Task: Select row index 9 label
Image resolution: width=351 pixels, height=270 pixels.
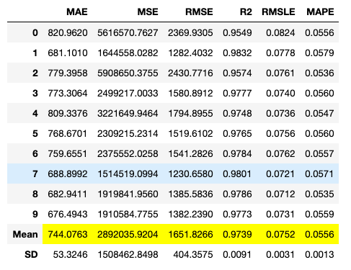Action: tap(35, 214)
